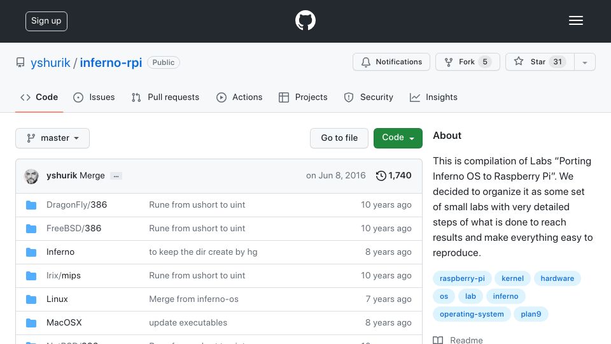Click the plan9 topic tag
The height and width of the screenshot is (344, 611).
click(x=531, y=314)
